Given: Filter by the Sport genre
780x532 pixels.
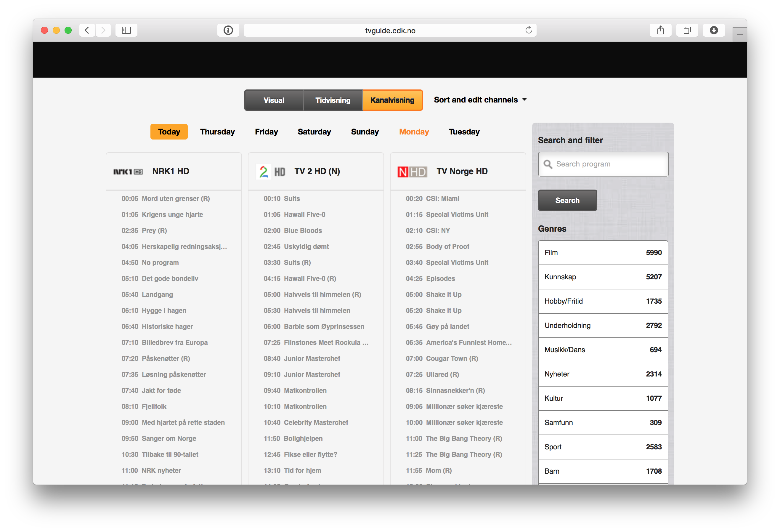Looking at the screenshot, I should tap(603, 447).
